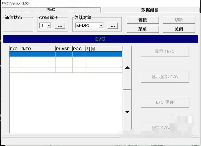Select the highlighted first table row
The image size is (201, 146).
(66, 54)
